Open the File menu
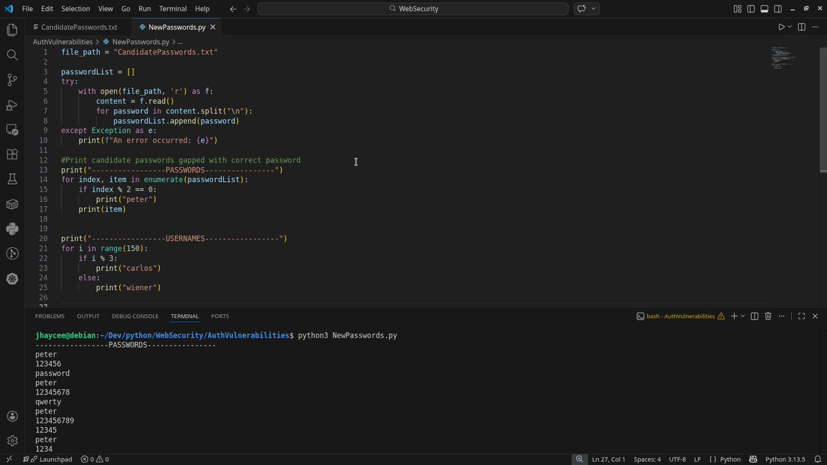The image size is (827, 465). [x=28, y=9]
